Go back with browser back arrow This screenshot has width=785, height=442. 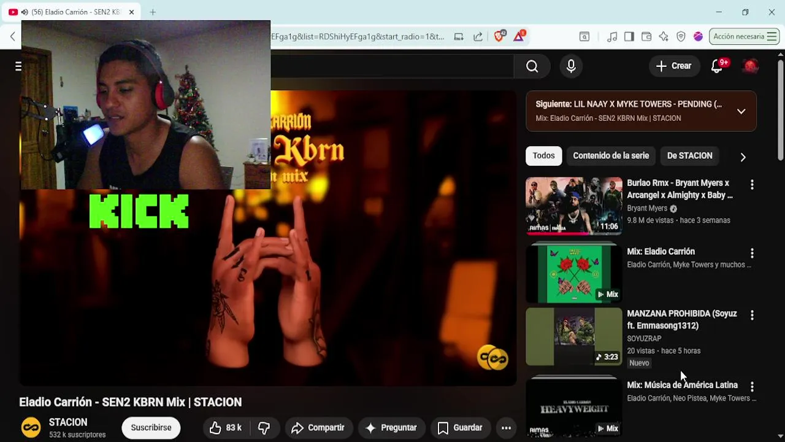(12, 37)
